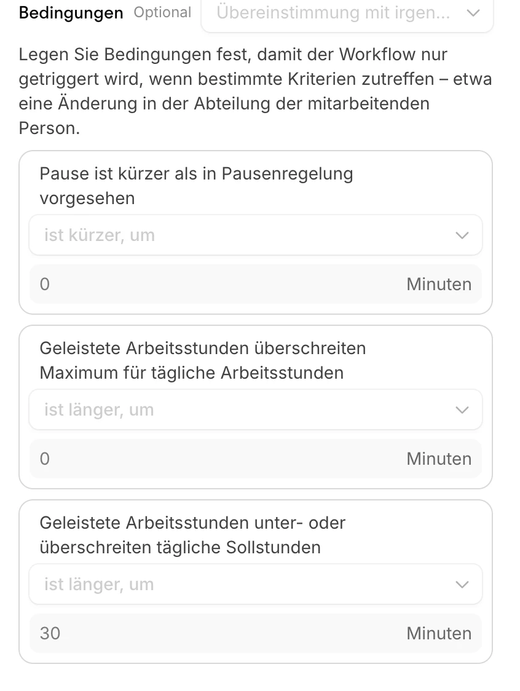The image size is (520, 691).
Task: Click the "Bedingungen" section heading
Action: (71, 13)
